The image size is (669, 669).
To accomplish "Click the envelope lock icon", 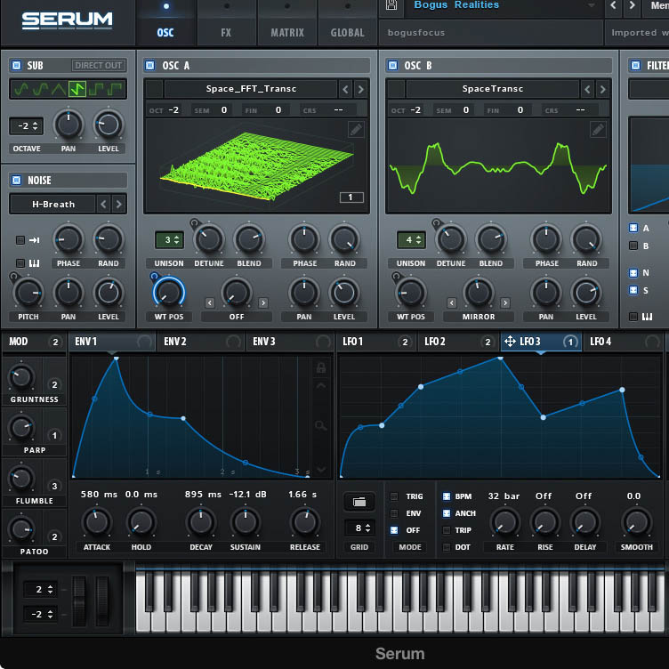I will click(321, 367).
